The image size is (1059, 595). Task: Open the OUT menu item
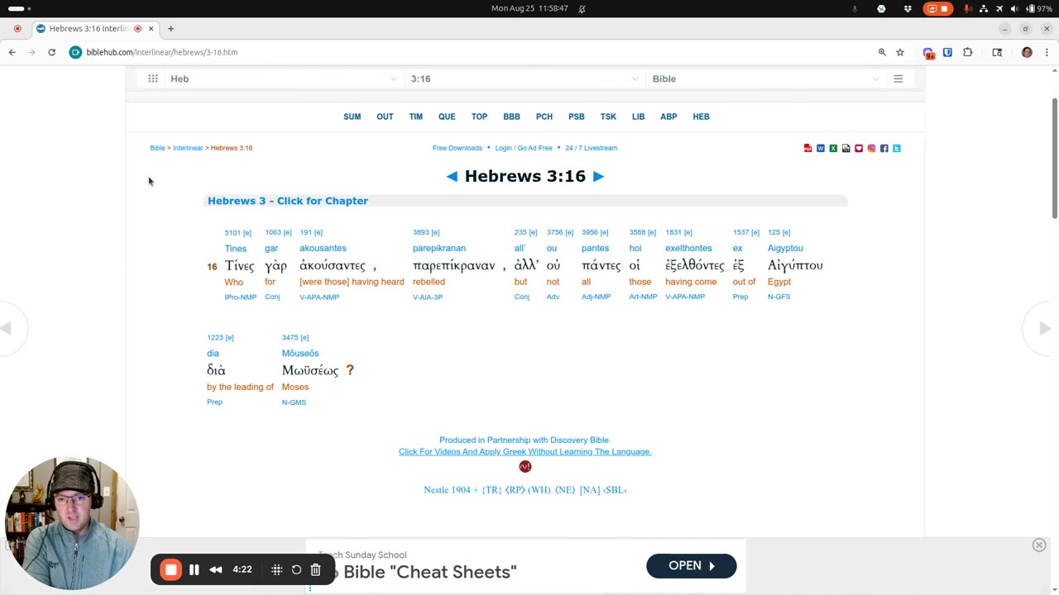point(385,117)
